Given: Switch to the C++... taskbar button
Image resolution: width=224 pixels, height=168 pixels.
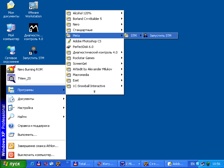Looking at the screenshot, I should 153,164.
